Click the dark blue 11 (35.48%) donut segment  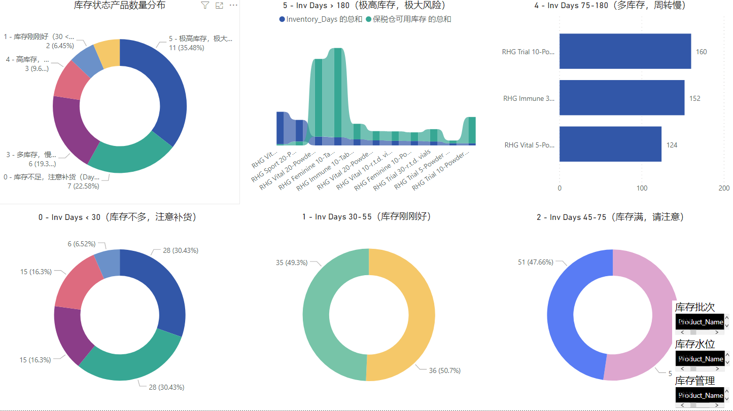pyautogui.click(x=170, y=91)
